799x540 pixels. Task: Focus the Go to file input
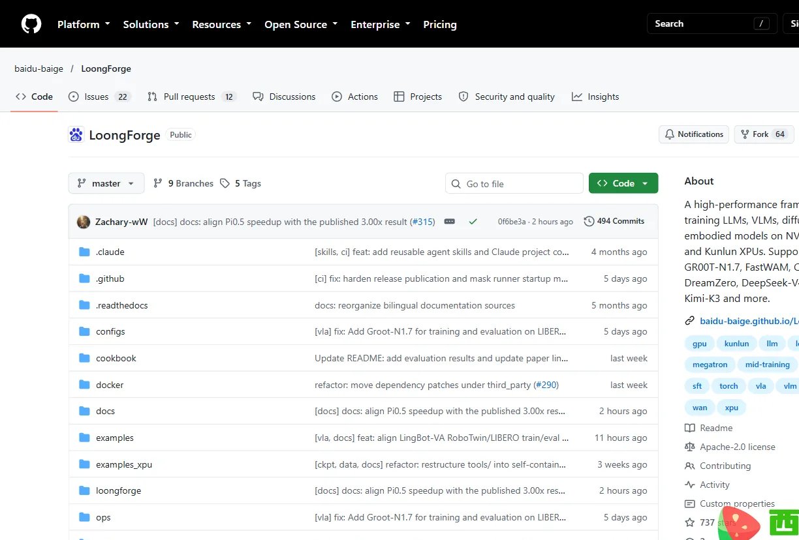(x=514, y=183)
